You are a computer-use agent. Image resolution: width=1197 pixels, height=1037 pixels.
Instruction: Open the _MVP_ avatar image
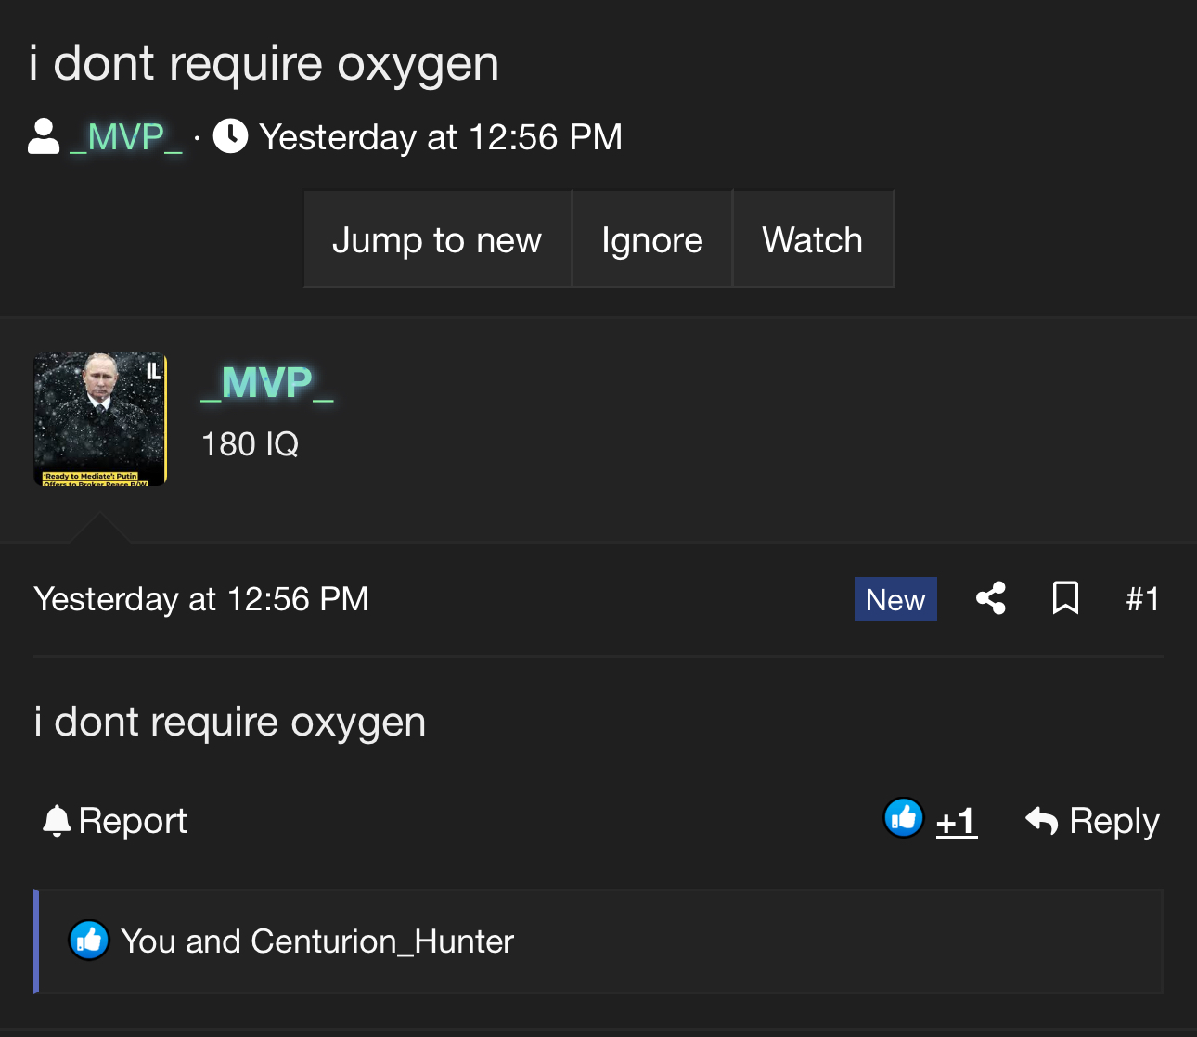tap(100, 419)
